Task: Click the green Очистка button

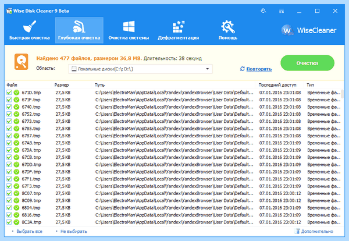Action: pyautogui.click(x=307, y=63)
